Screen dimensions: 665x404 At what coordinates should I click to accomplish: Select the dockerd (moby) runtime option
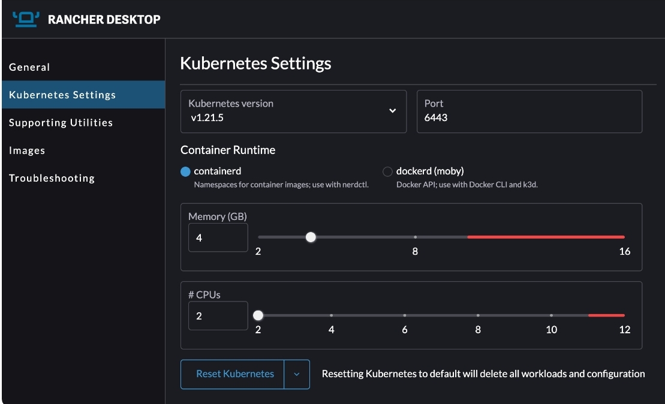(x=387, y=171)
